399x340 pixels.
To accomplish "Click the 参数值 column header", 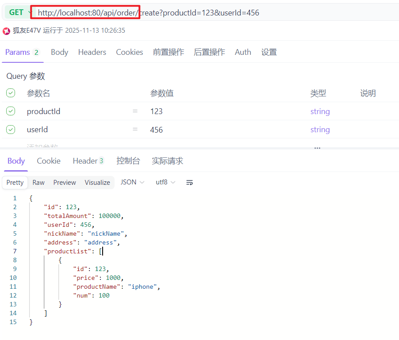I will (162, 93).
